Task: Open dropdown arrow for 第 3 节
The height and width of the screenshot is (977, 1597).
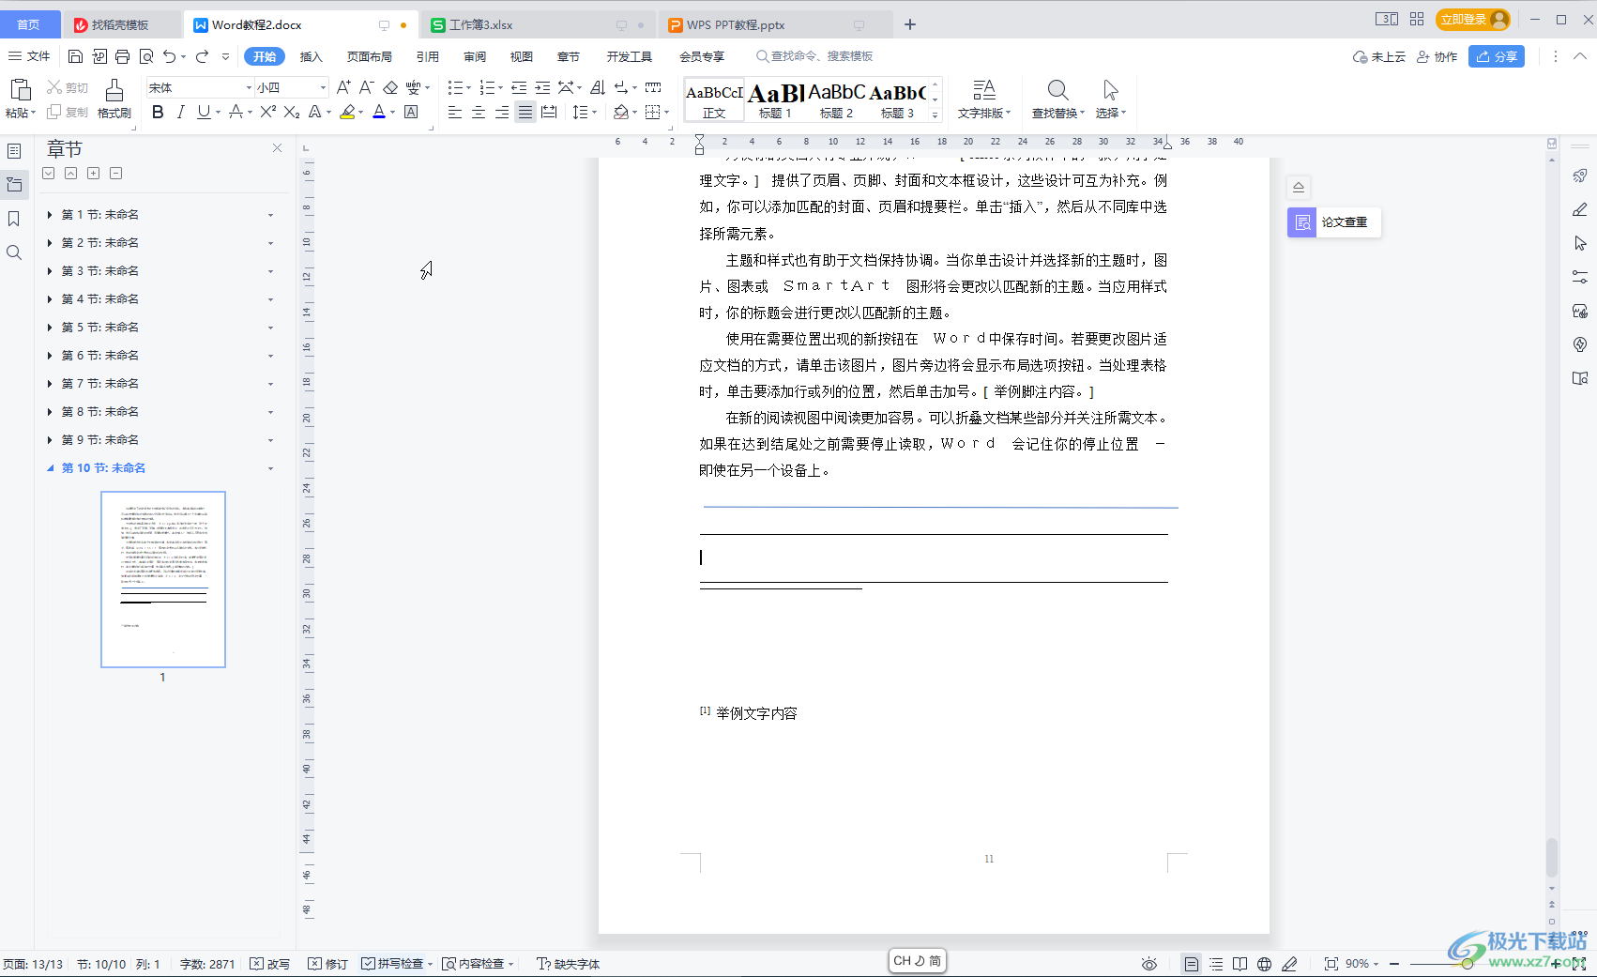Action: tap(270, 271)
